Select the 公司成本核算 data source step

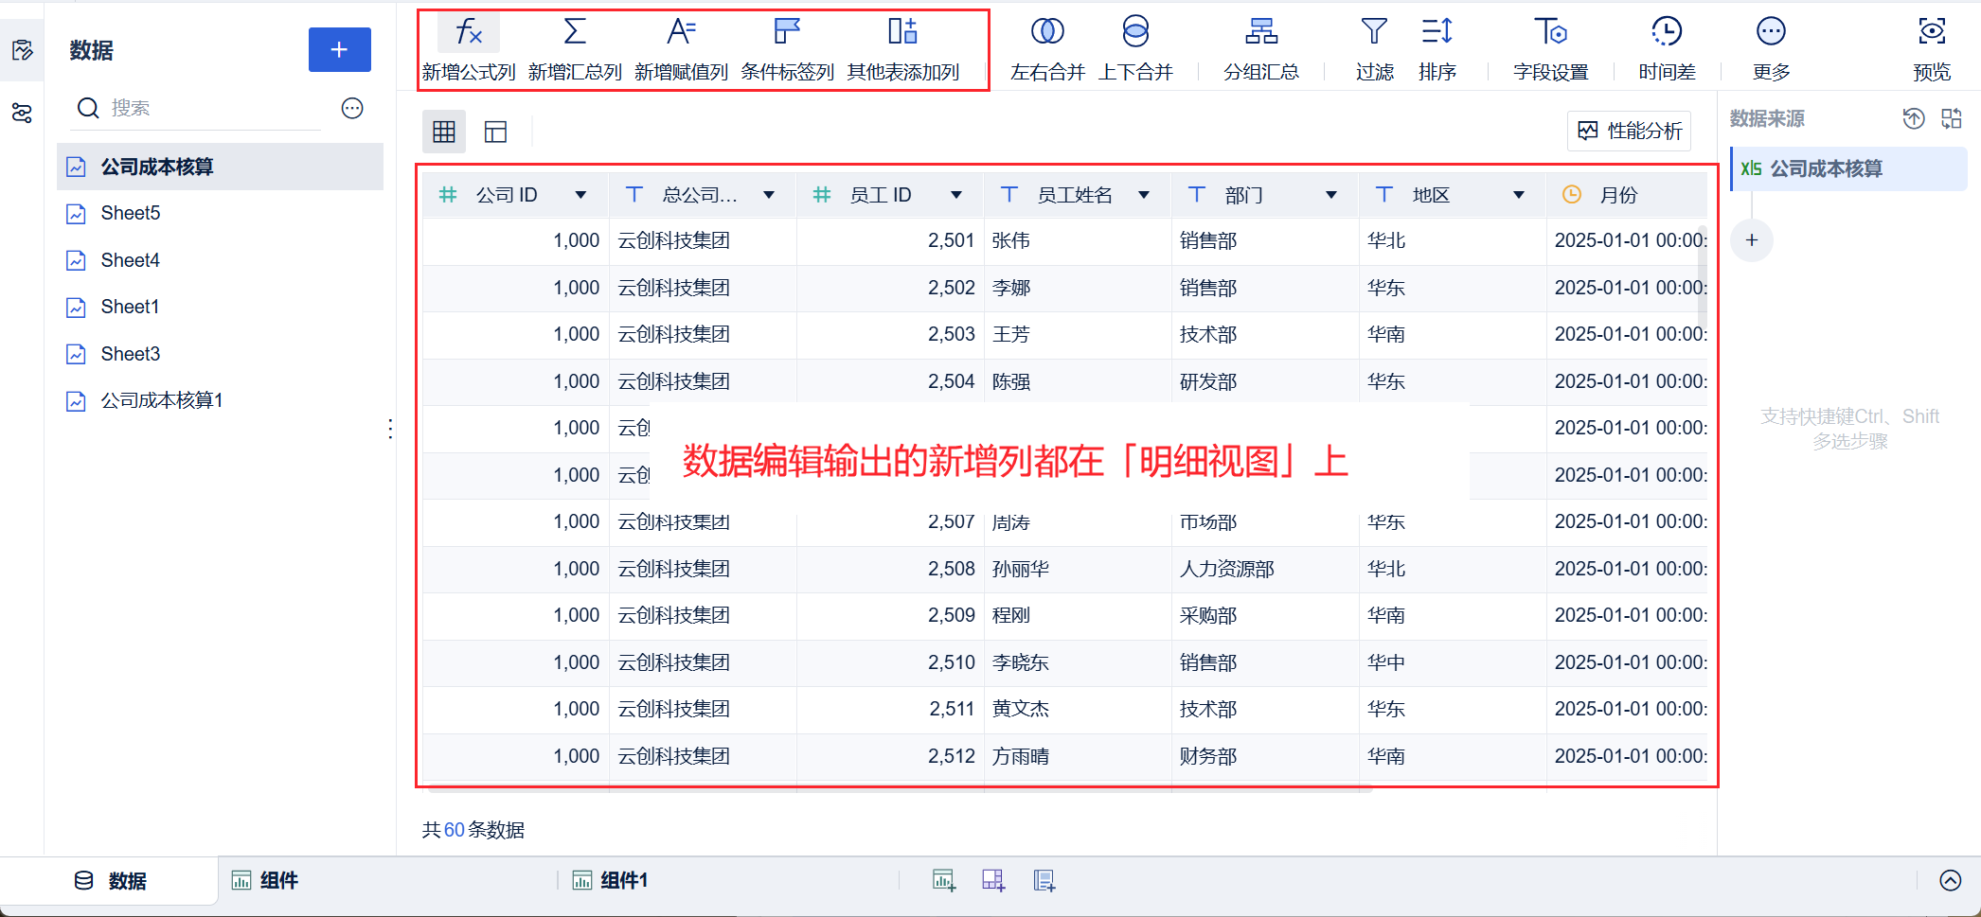click(1848, 168)
